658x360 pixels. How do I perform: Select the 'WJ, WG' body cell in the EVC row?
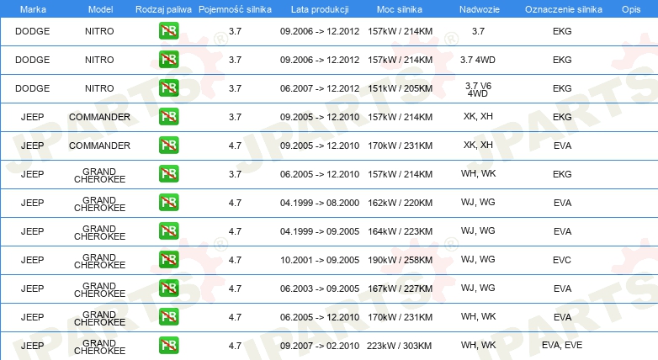478,259
